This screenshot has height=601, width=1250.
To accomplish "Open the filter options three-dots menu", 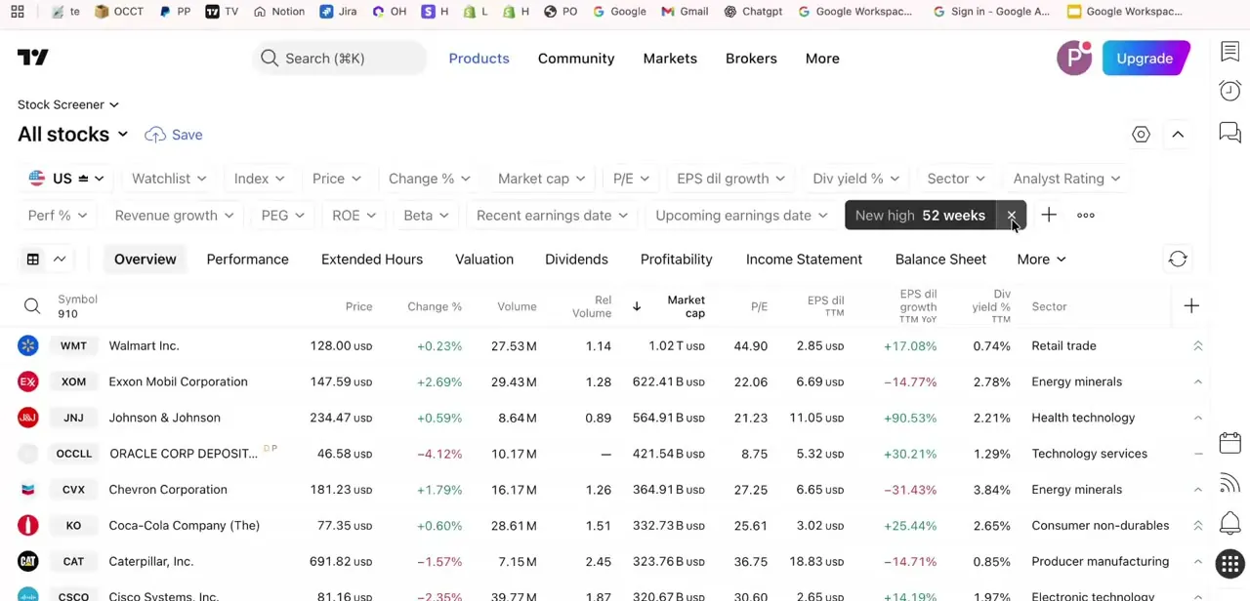I will click(1086, 216).
